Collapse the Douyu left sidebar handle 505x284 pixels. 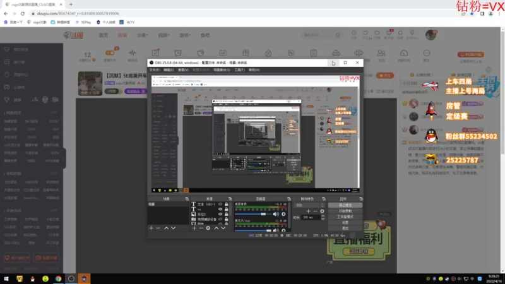(64, 158)
